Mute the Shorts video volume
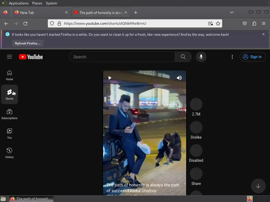This screenshot has width=270, height=202. coord(179,78)
